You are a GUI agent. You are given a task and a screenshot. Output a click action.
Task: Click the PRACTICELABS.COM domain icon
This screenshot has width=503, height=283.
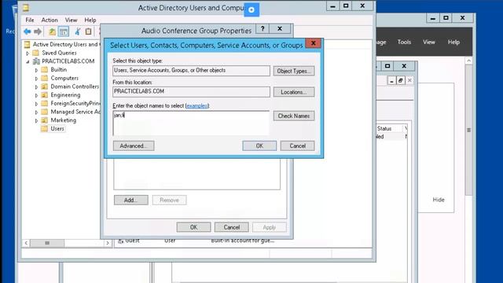click(x=36, y=61)
